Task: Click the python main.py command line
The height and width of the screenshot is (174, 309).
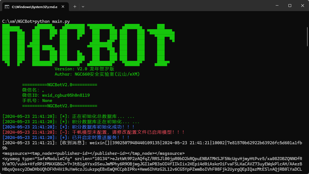Action: tap(36, 21)
